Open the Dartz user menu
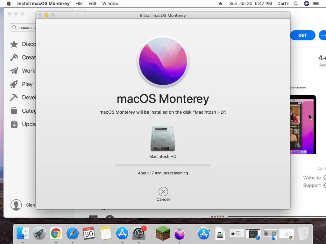326x244 pixels. click(283, 3)
